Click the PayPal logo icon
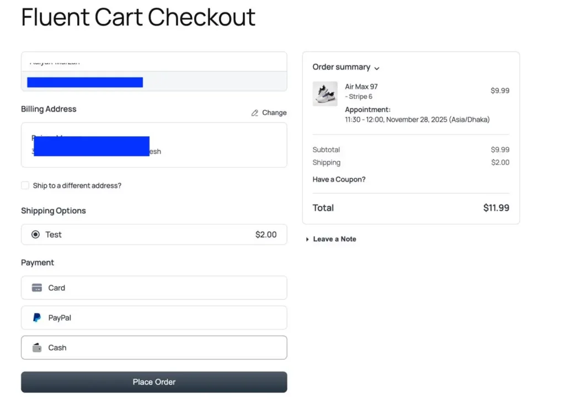The image size is (565, 403). 37,318
